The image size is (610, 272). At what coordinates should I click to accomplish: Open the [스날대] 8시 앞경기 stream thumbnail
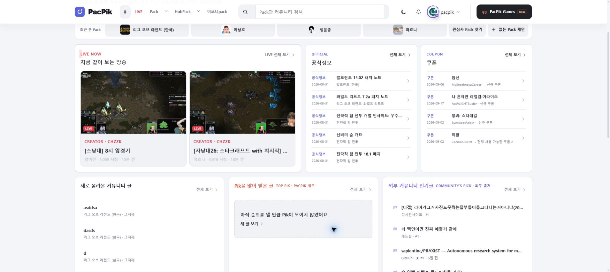point(133,102)
